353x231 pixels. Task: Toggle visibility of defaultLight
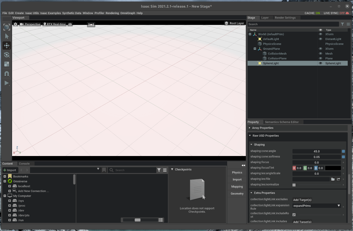click(x=320, y=39)
